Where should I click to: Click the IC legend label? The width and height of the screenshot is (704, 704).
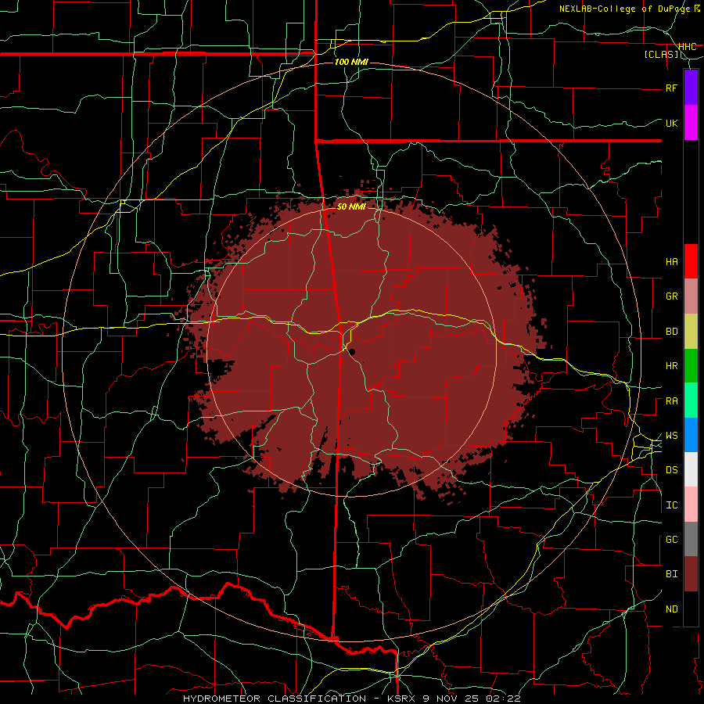[x=671, y=505]
